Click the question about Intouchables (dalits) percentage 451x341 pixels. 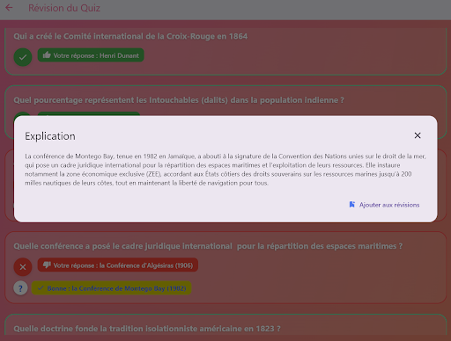(179, 100)
